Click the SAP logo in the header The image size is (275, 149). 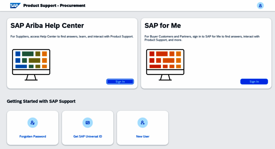pos(15,6)
